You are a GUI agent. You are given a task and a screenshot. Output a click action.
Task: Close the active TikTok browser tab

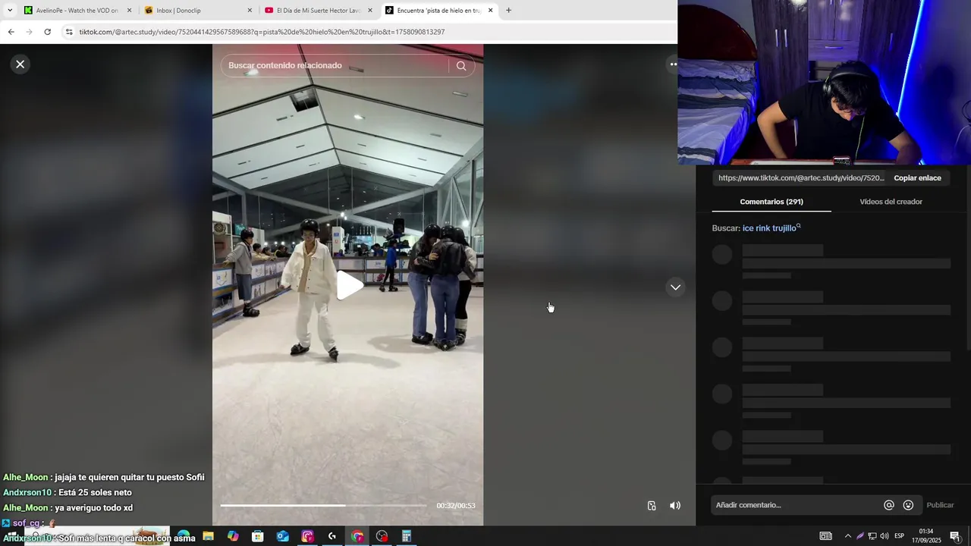490,11
